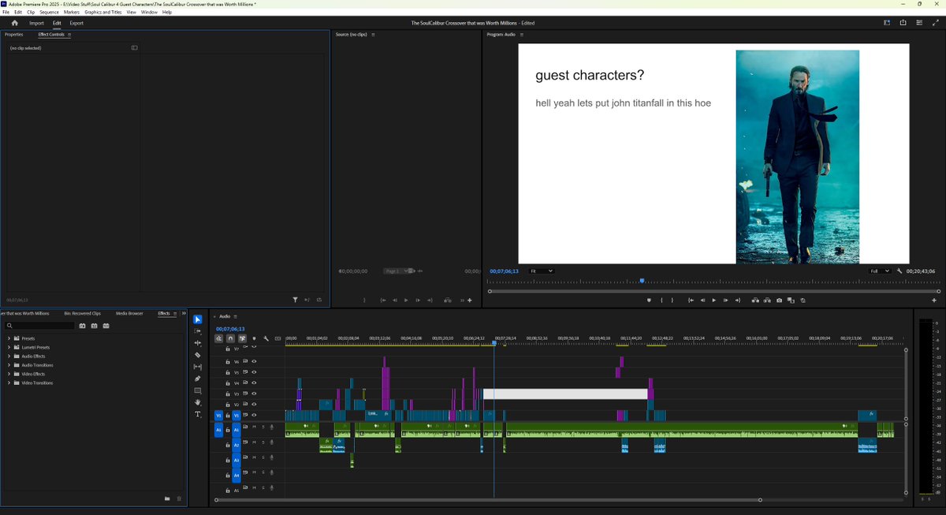946x515 pixels.
Task: Toggle track output eye for V1
Action: (x=253, y=416)
